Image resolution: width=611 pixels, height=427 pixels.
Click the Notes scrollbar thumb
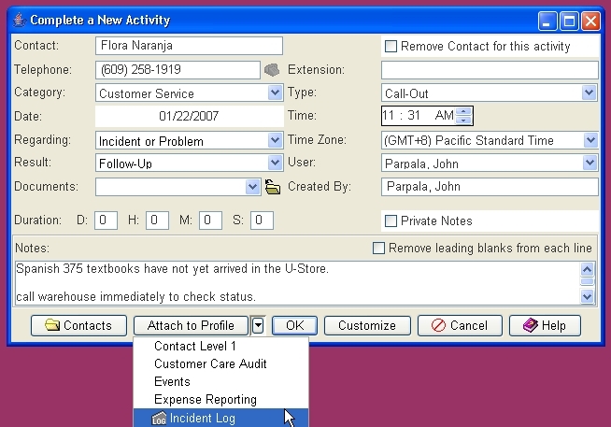(588, 281)
